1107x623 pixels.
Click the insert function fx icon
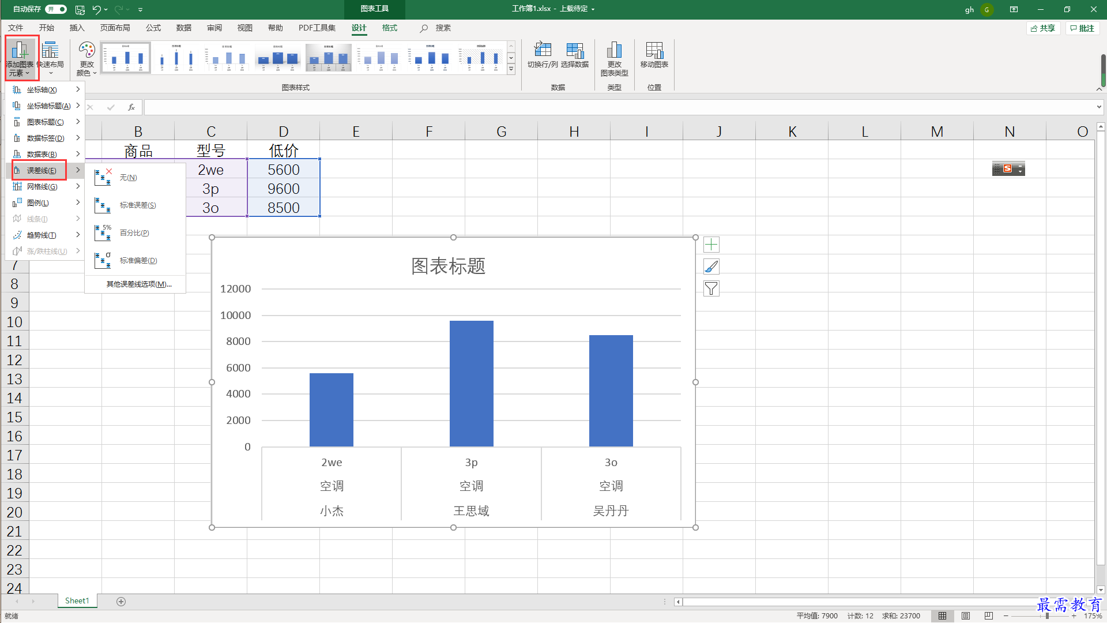131,107
